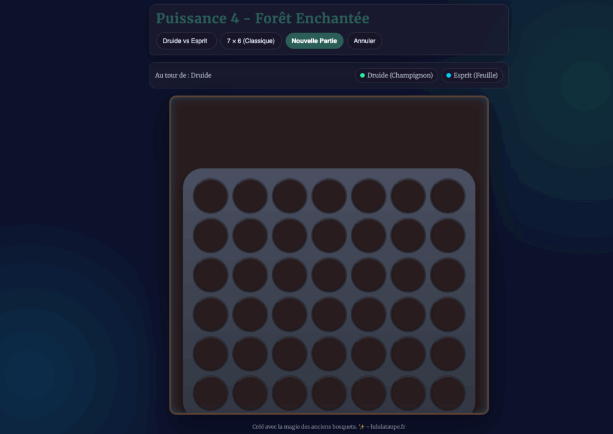This screenshot has width=613, height=434.
Task: Select top-row sixth column hole
Action: [408, 196]
